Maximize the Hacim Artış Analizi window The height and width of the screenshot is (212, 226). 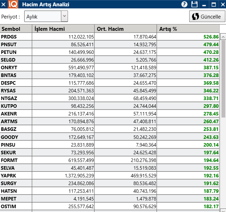(214, 5)
